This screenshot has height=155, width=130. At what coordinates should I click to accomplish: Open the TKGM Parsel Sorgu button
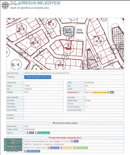pyautogui.click(x=33, y=151)
